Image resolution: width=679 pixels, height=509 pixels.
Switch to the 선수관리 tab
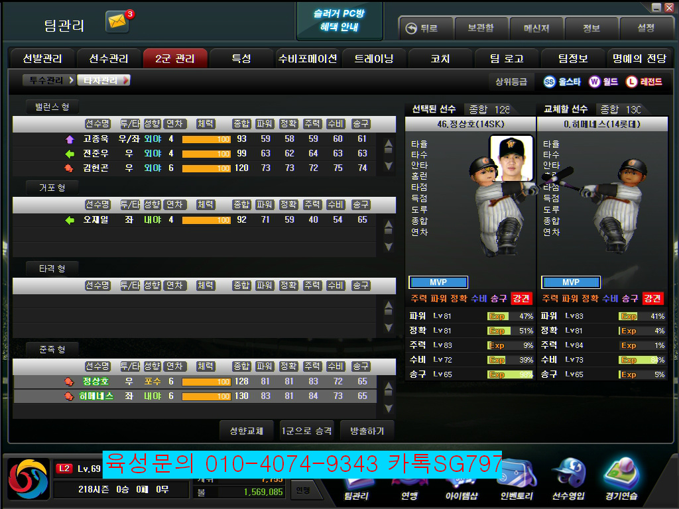pos(109,58)
